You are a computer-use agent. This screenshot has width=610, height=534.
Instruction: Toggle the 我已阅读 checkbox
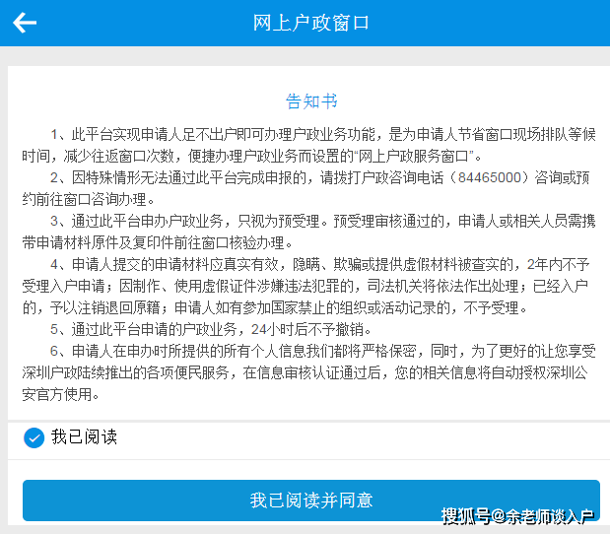click(x=34, y=437)
